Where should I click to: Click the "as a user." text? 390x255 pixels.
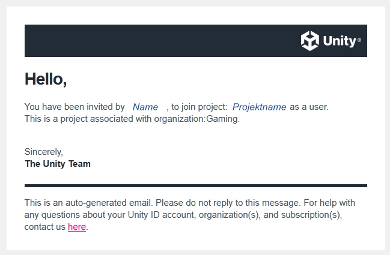[309, 107]
